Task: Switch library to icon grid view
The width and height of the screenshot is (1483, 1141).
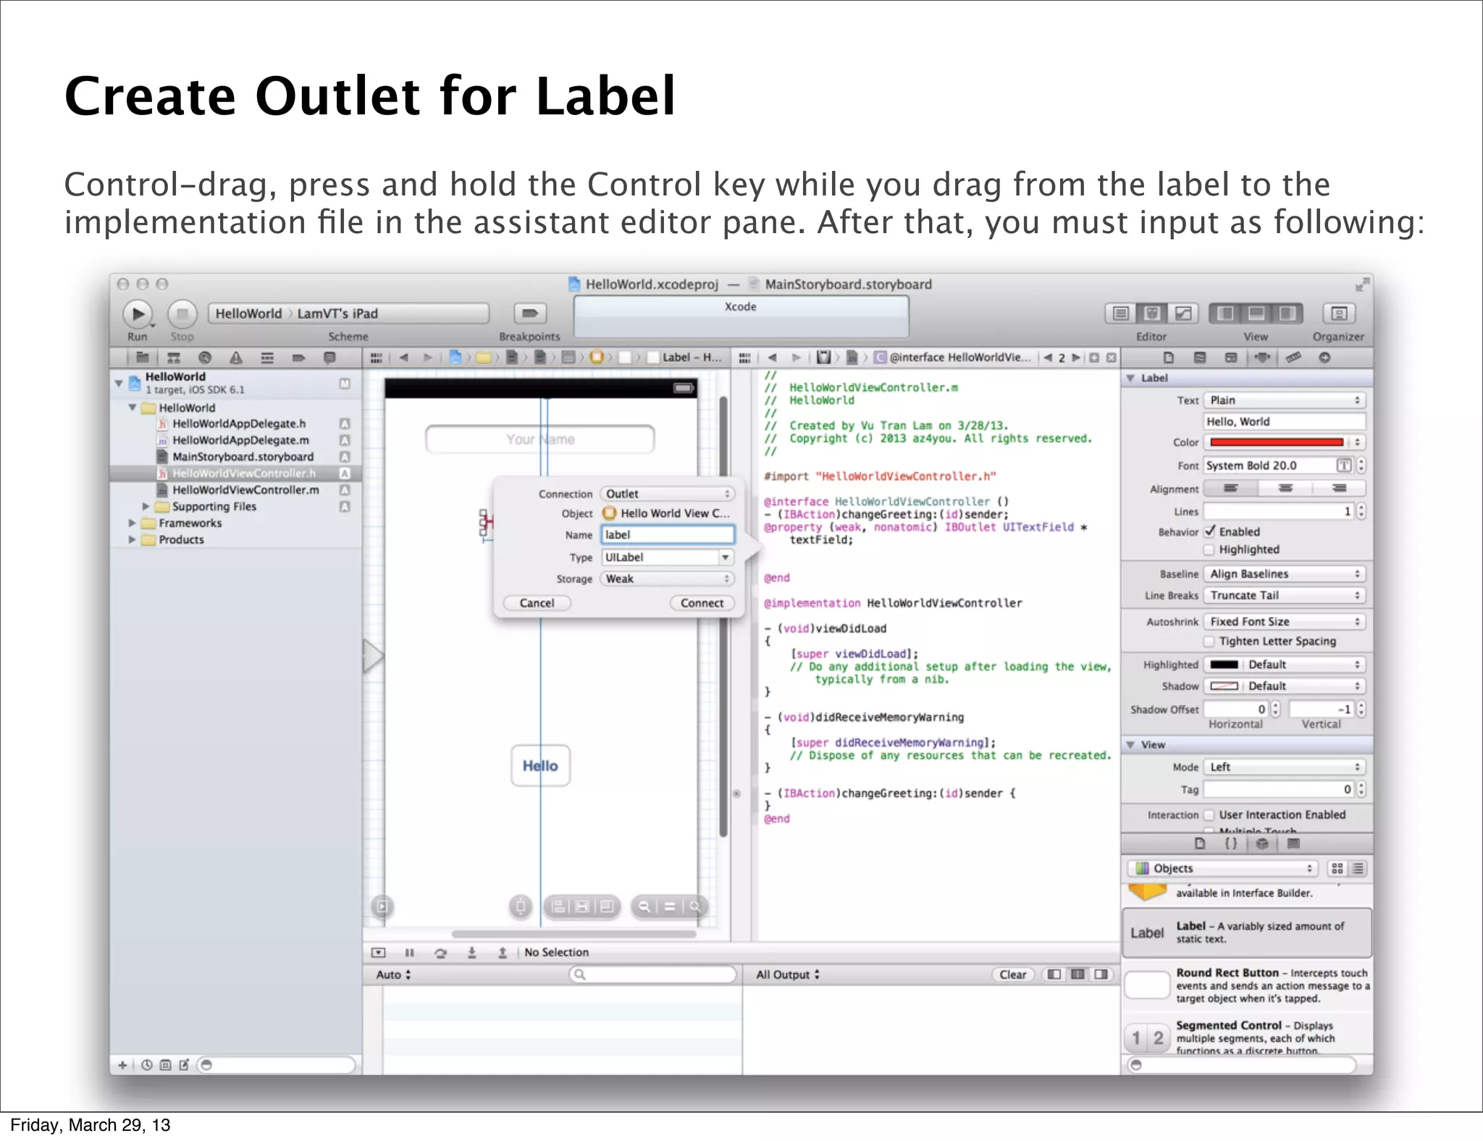Action: point(1337,869)
